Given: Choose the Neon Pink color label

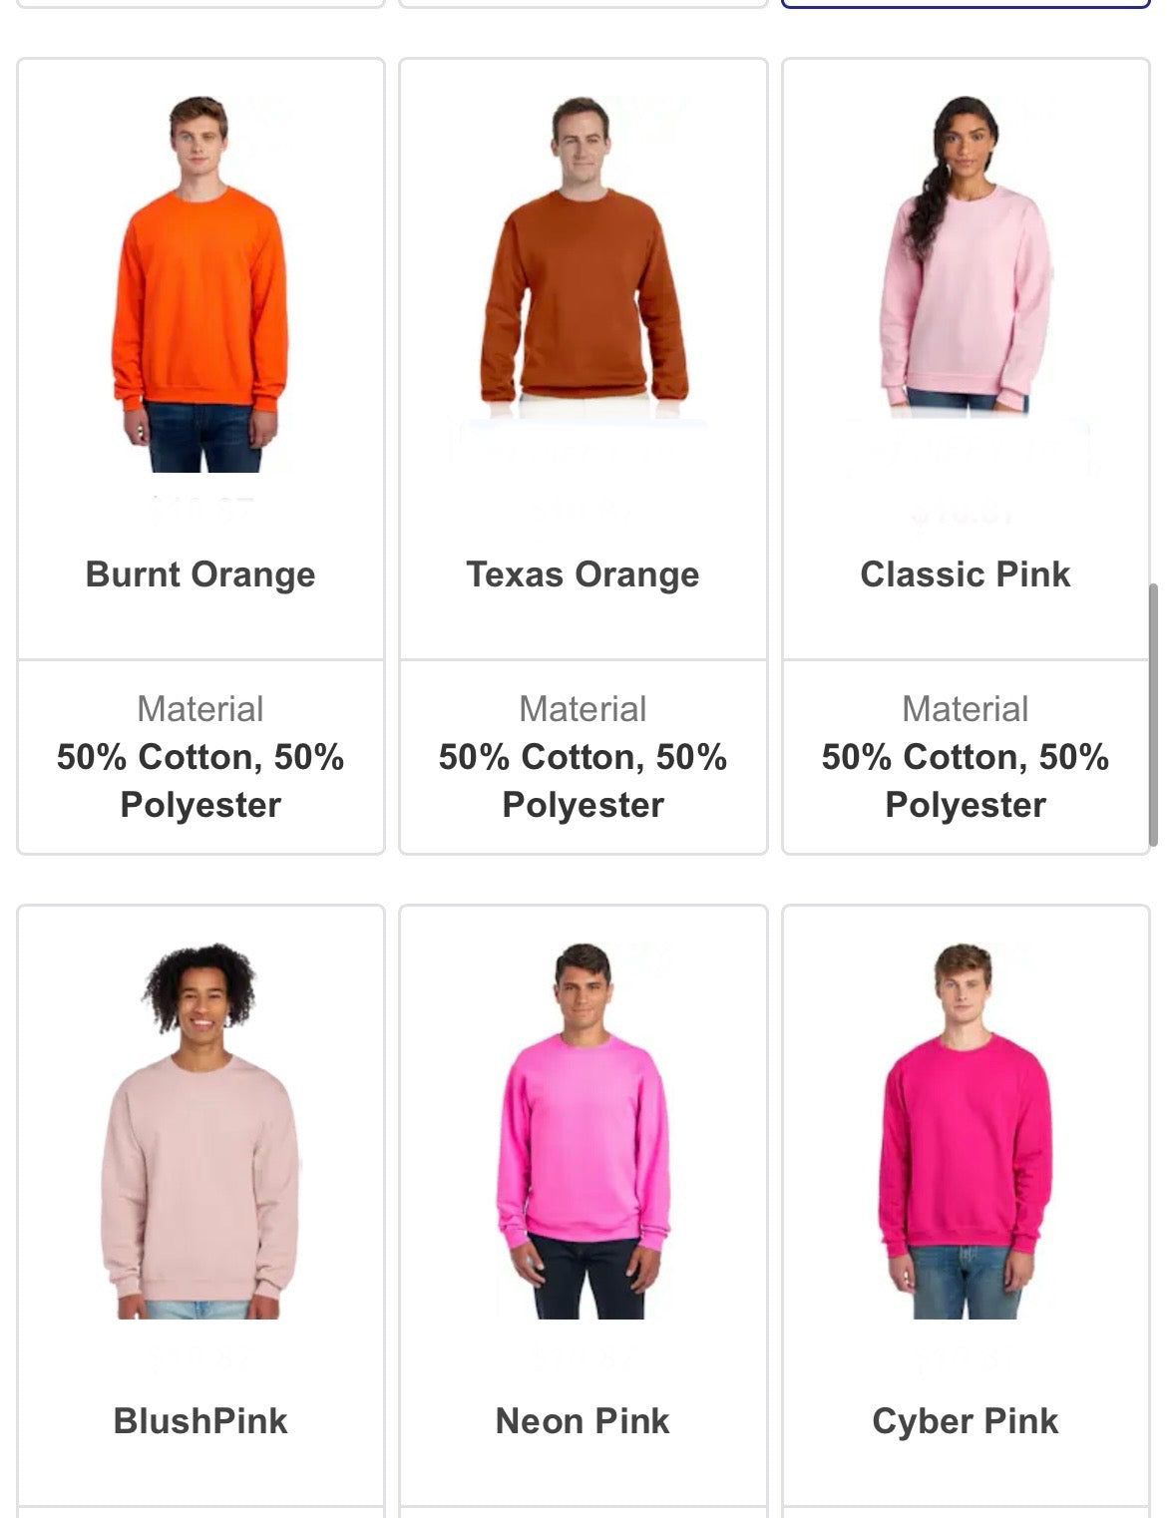Looking at the screenshot, I should pyautogui.click(x=583, y=1421).
